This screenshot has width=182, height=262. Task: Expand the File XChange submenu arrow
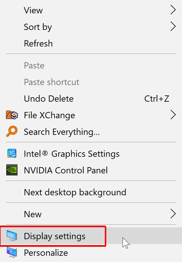click(x=173, y=115)
